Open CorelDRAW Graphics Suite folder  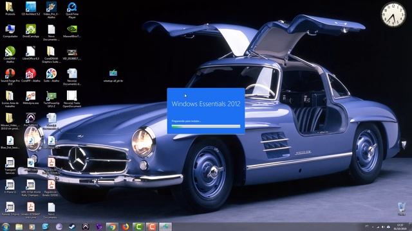click(x=51, y=54)
